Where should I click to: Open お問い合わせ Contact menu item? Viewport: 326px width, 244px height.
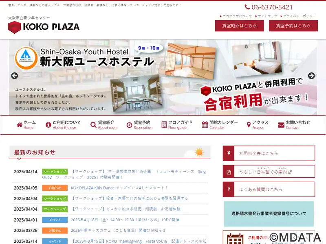click(294, 125)
